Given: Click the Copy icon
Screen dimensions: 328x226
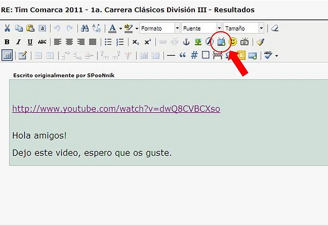Looking at the screenshot, I should pyautogui.click(x=19, y=28).
